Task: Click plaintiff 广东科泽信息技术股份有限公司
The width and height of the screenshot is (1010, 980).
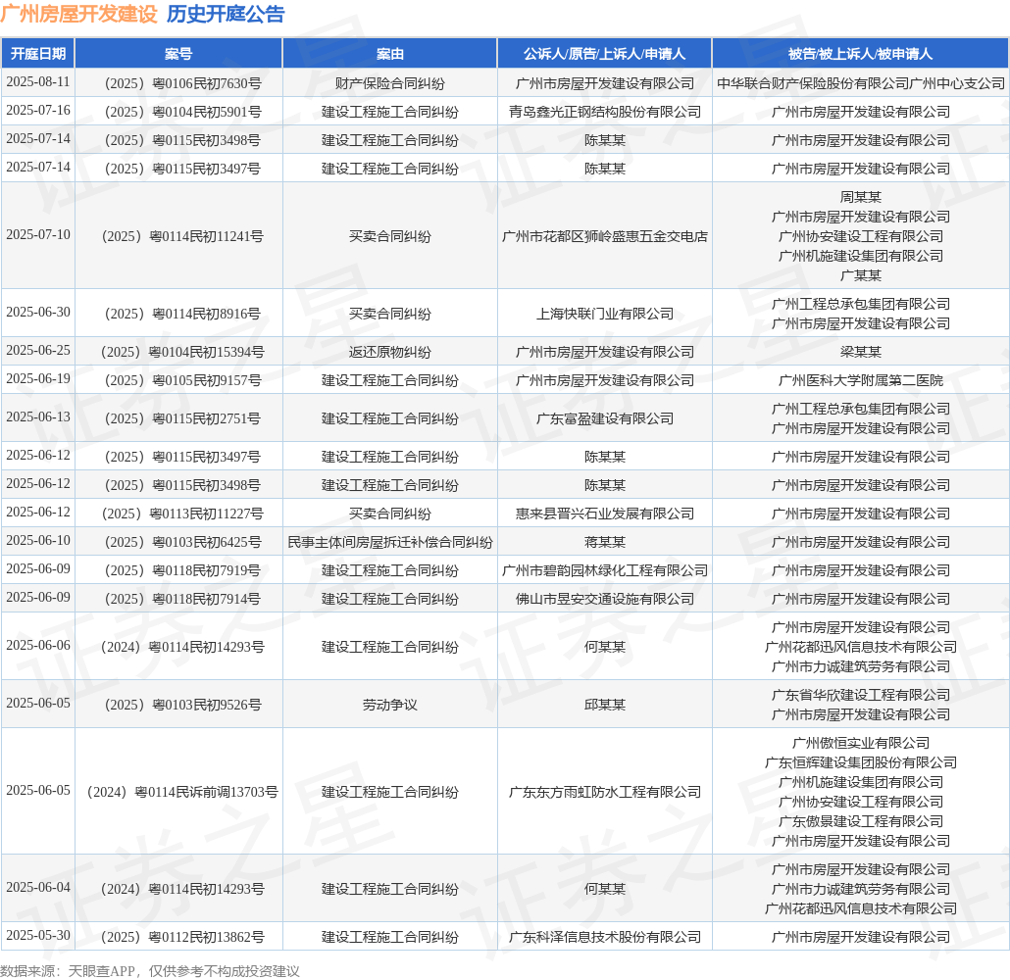Action: coord(605,937)
